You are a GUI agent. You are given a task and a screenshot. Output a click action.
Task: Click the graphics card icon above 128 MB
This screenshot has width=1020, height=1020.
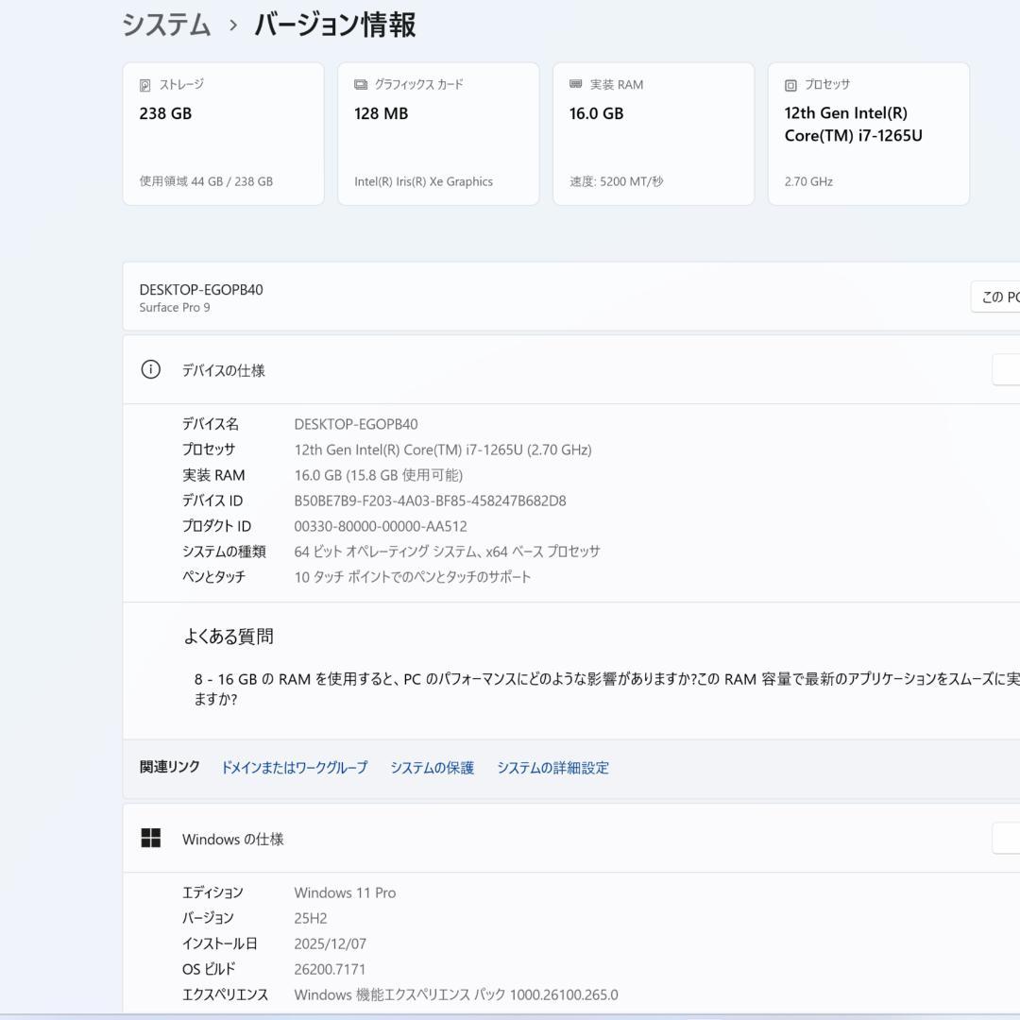pos(358,85)
